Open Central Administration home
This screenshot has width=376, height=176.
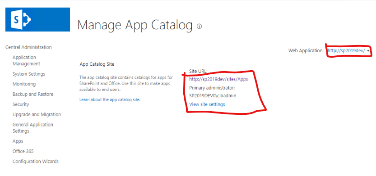28,47
